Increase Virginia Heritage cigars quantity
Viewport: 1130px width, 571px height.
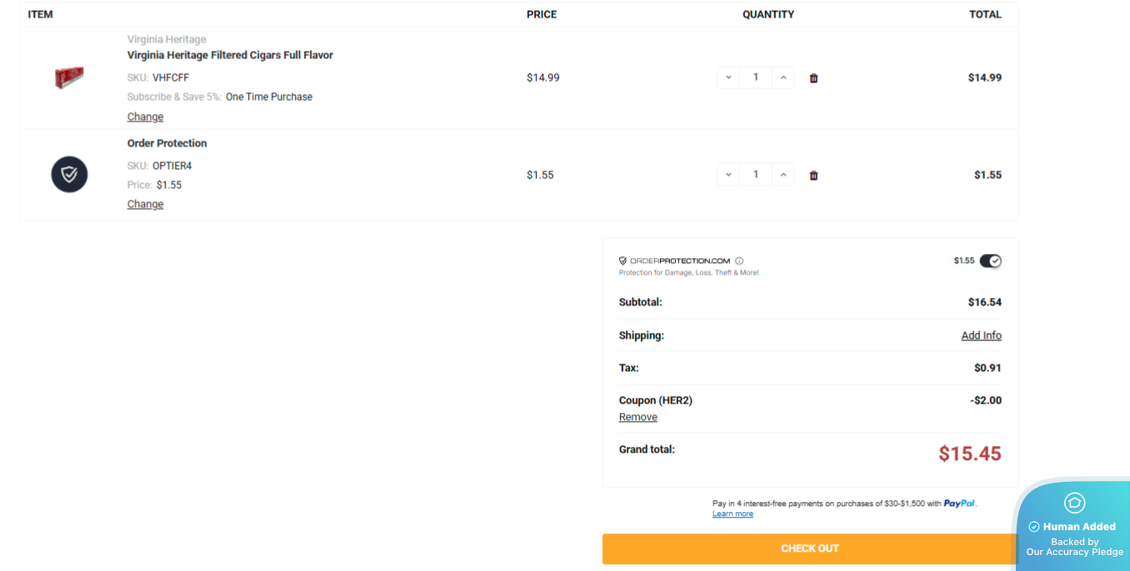(x=783, y=77)
